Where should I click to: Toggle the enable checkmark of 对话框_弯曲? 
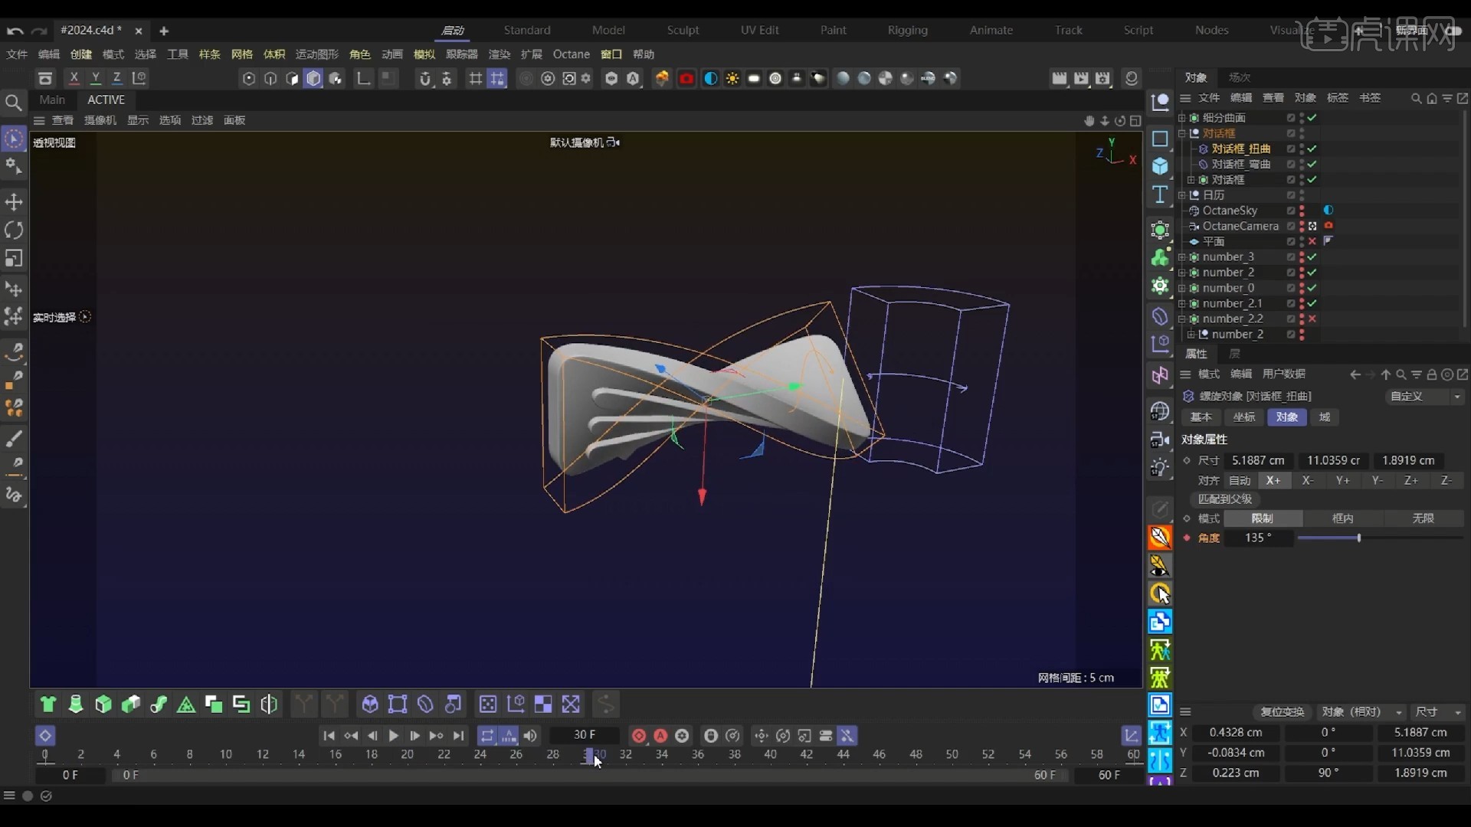coord(1312,164)
